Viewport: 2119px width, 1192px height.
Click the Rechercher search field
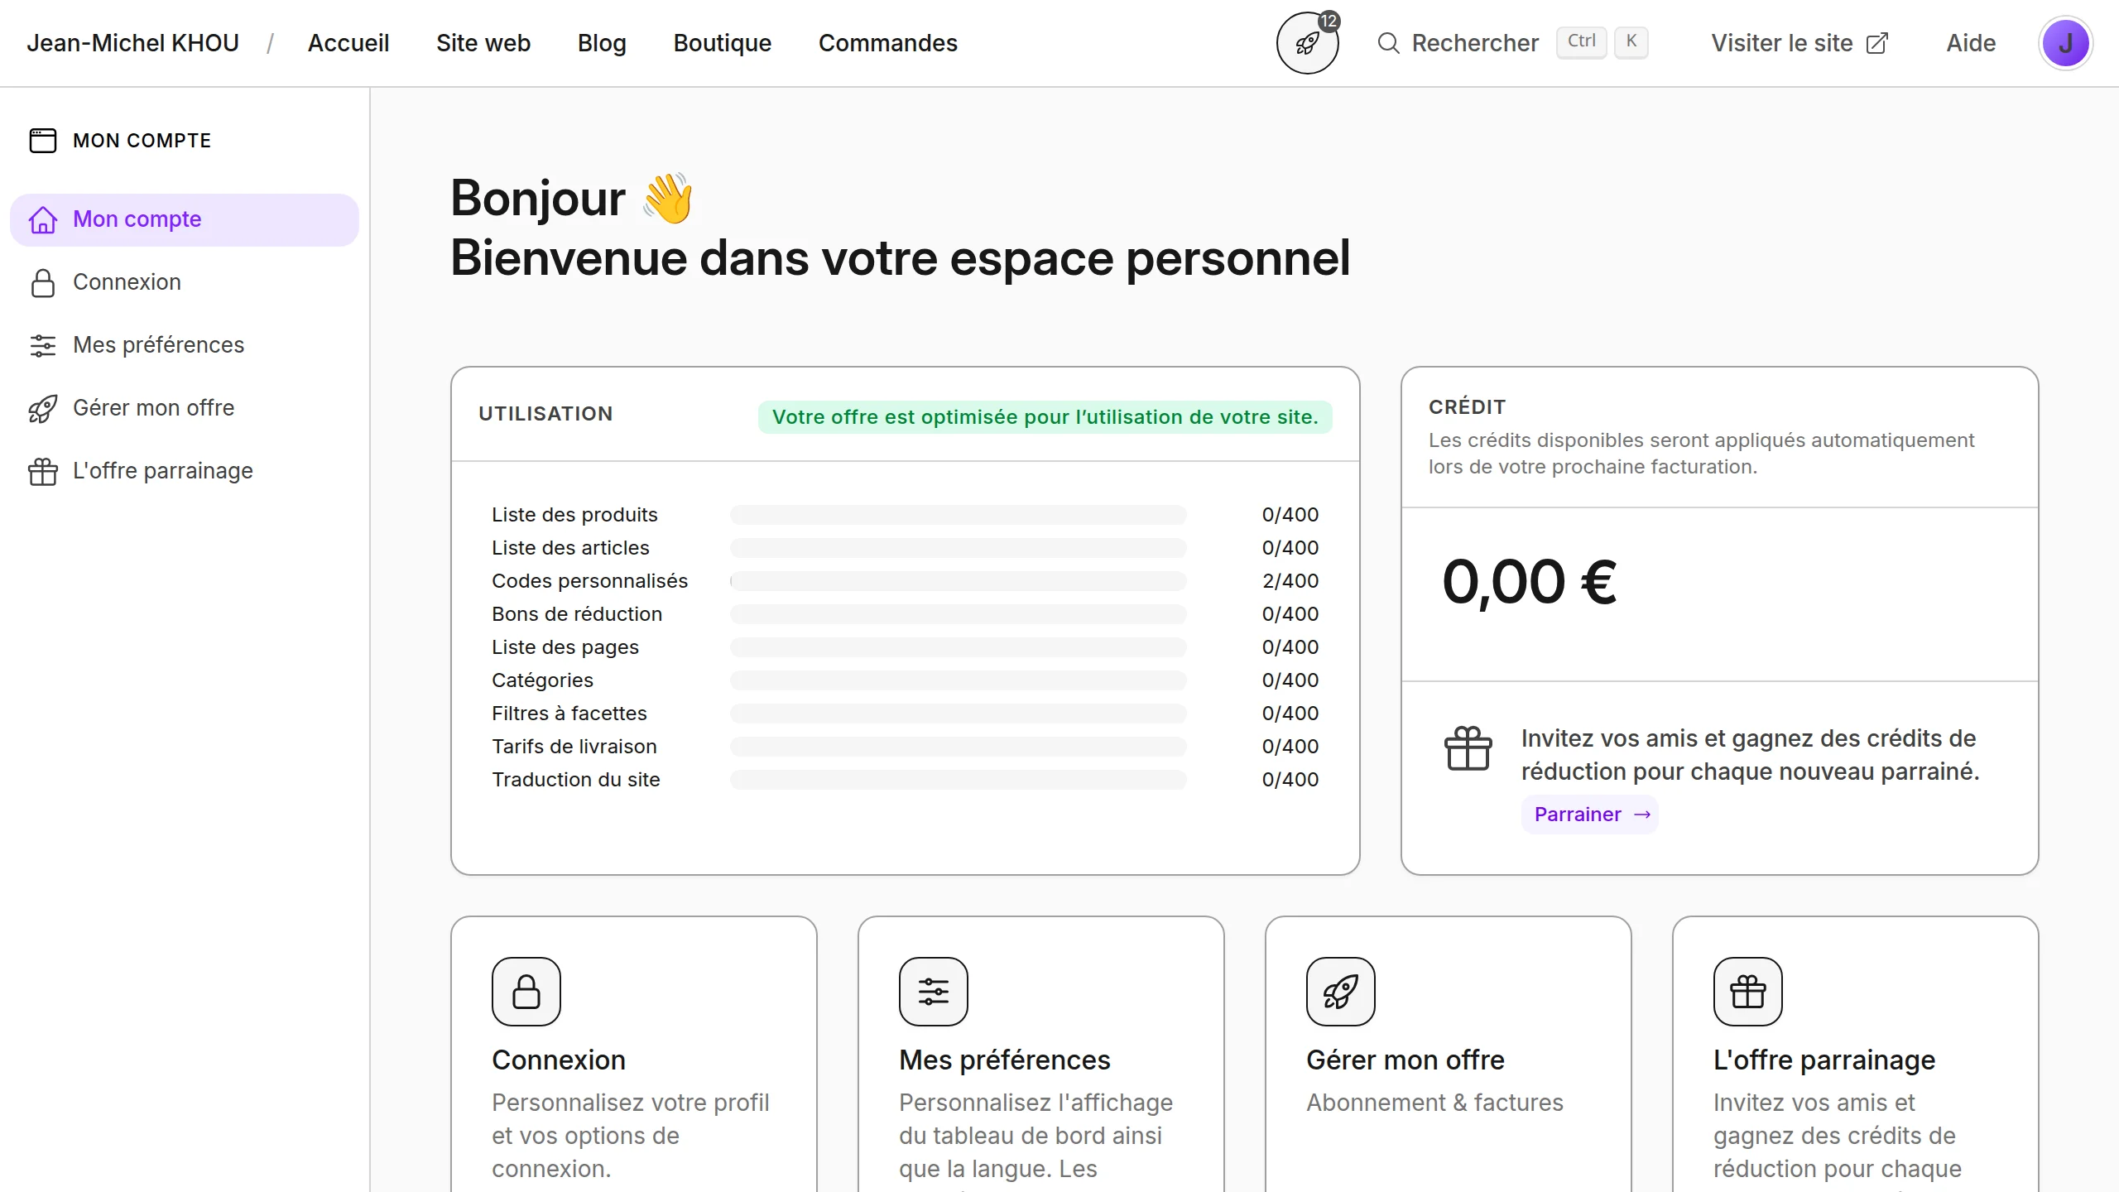click(1474, 43)
